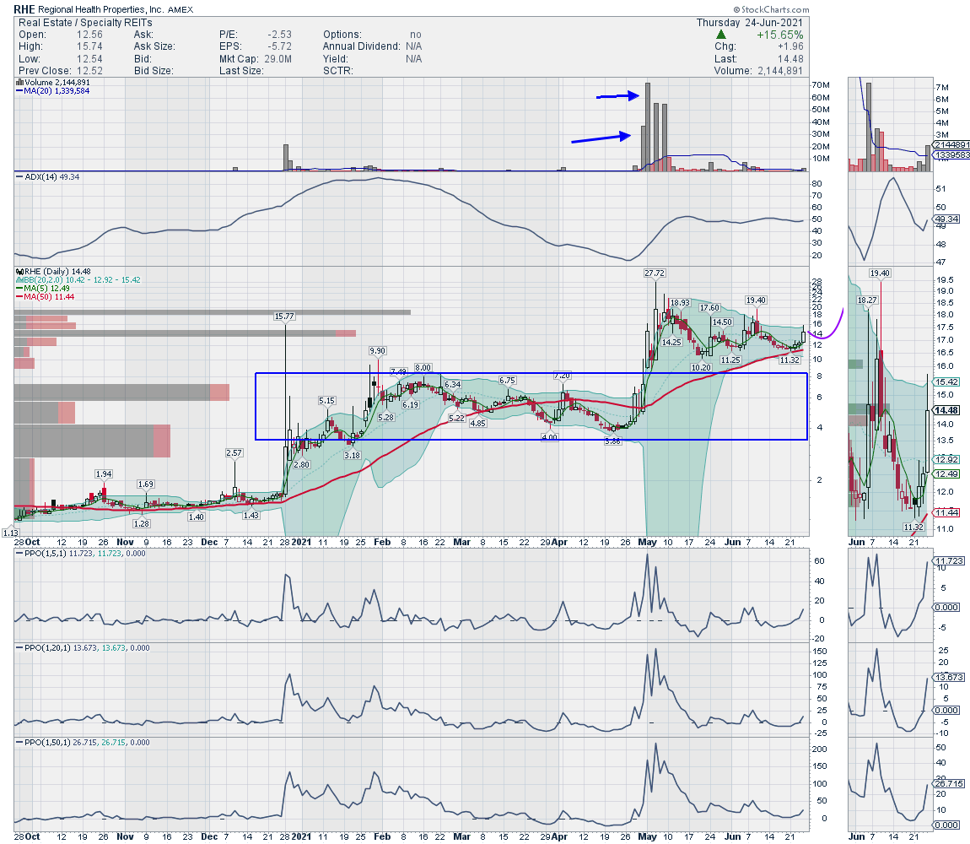The height and width of the screenshot is (844, 970).
Task: Click the +15.65% percent change
Action: (779, 35)
